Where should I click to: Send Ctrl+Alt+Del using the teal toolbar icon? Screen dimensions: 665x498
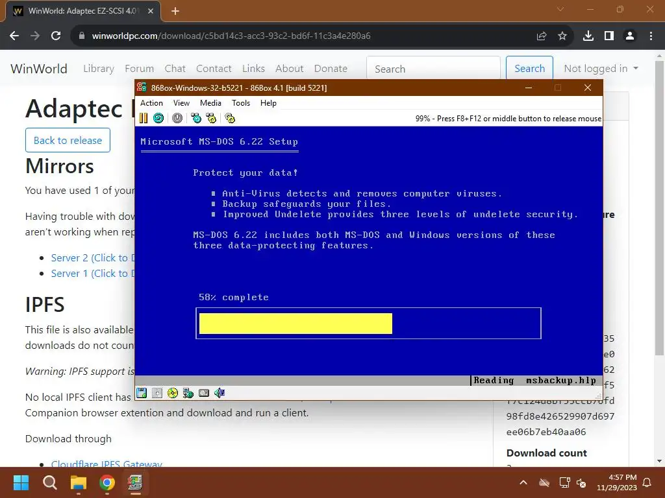coord(196,118)
